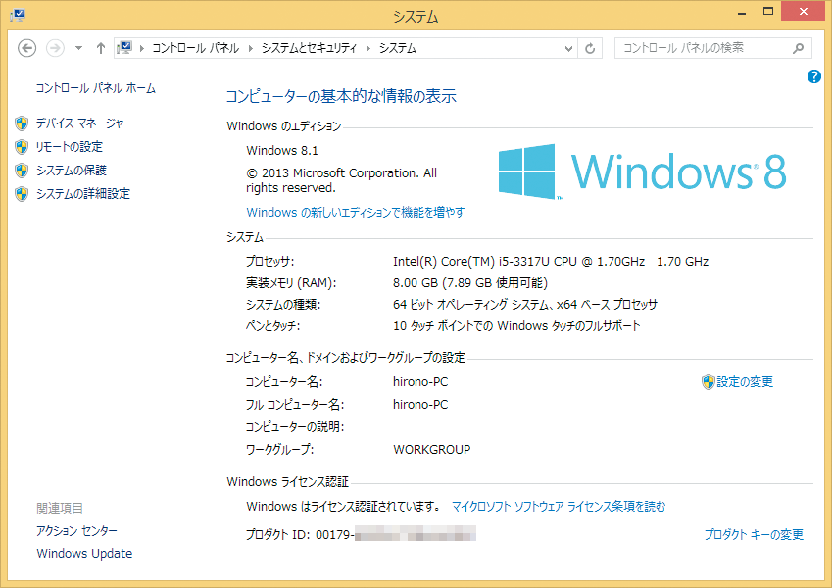Expand chevron after コントロール パネル breadcrumb
832x588 pixels.
tap(251, 48)
